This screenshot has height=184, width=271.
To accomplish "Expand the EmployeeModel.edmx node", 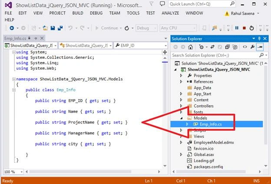I will (x=181, y=142).
